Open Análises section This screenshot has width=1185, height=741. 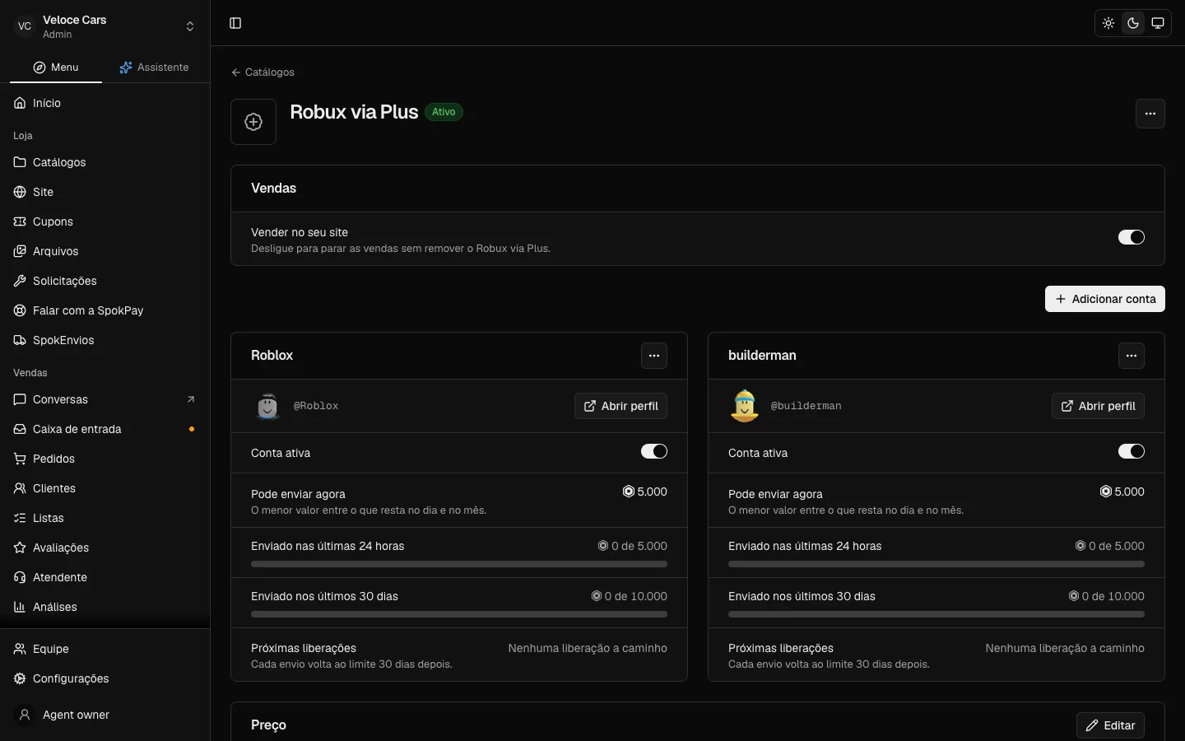coord(105,607)
